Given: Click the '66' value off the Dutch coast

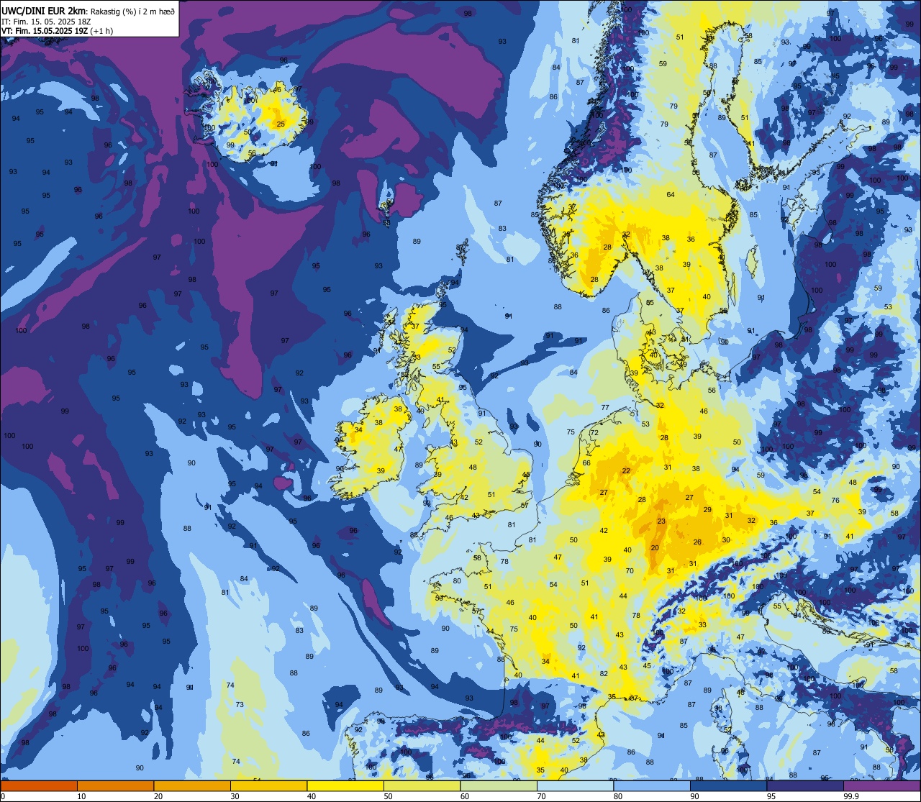Looking at the screenshot, I should [586, 463].
